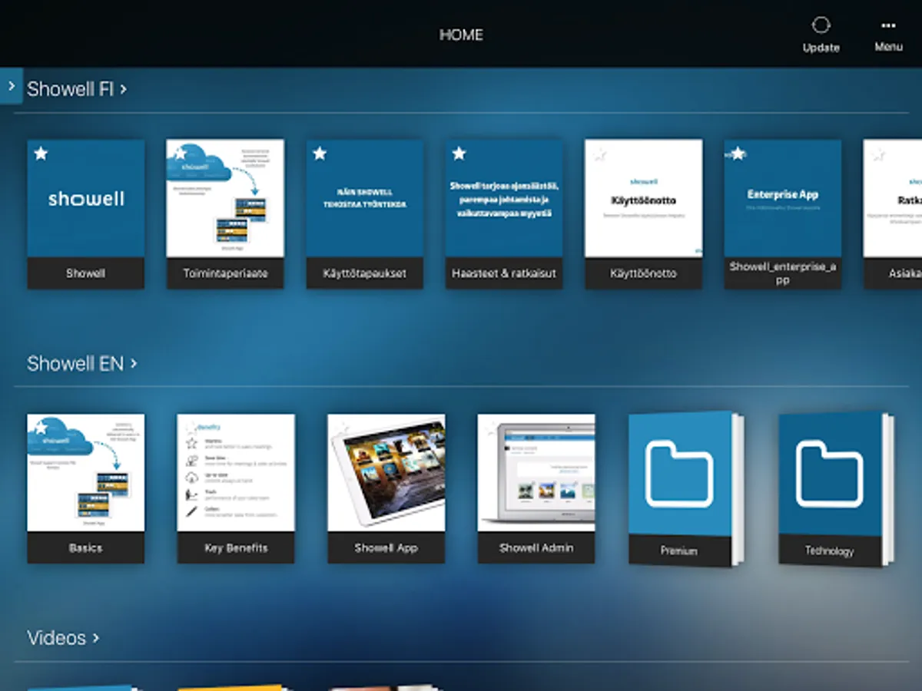This screenshot has height=691, width=922.
Task: Open the Showell App iPad thumbnail
Action: pyautogui.click(x=386, y=473)
